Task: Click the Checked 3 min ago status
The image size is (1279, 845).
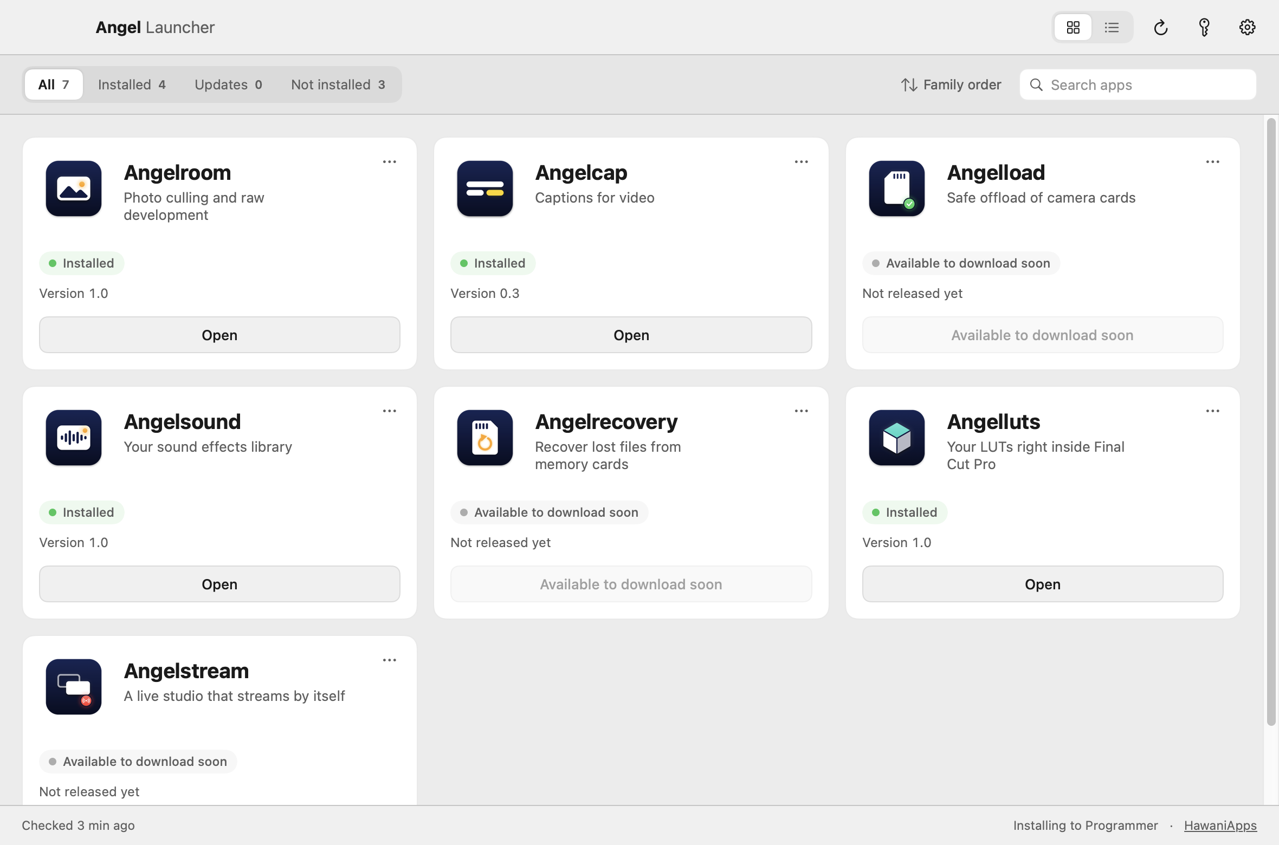Action: point(78,825)
